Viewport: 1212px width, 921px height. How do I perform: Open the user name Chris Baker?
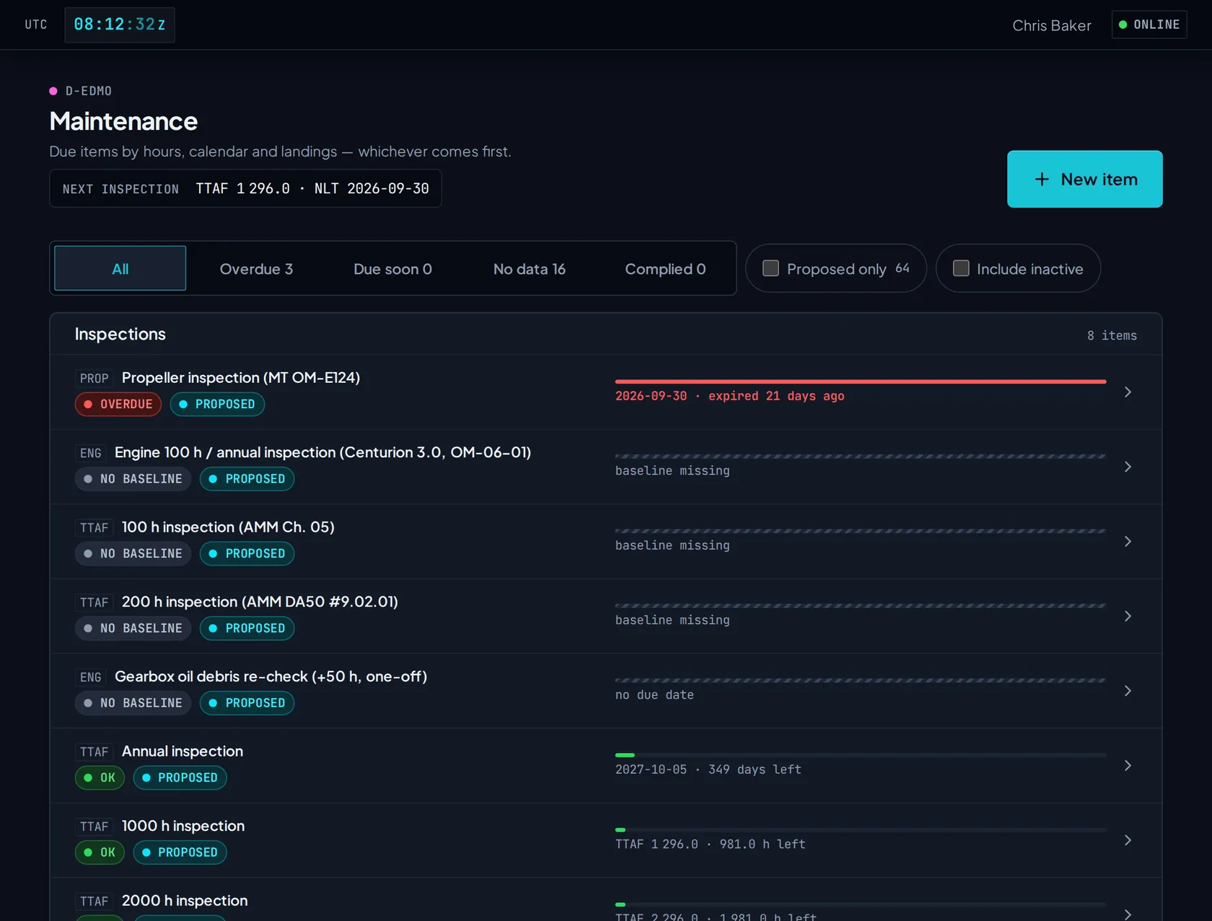click(1052, 25)
